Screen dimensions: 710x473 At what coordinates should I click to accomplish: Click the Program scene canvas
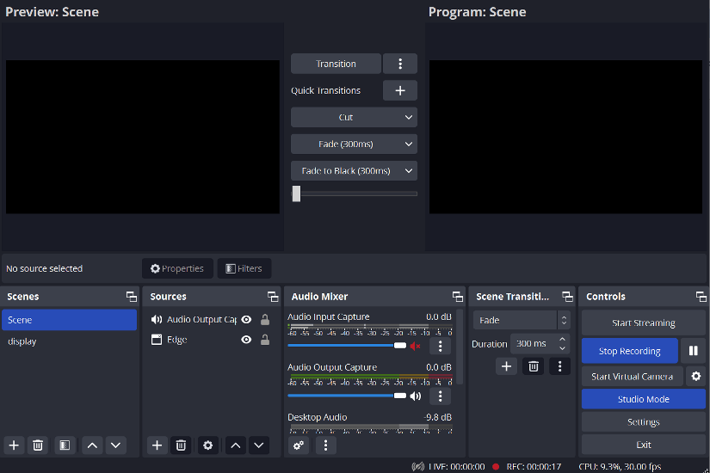point(565,137)
